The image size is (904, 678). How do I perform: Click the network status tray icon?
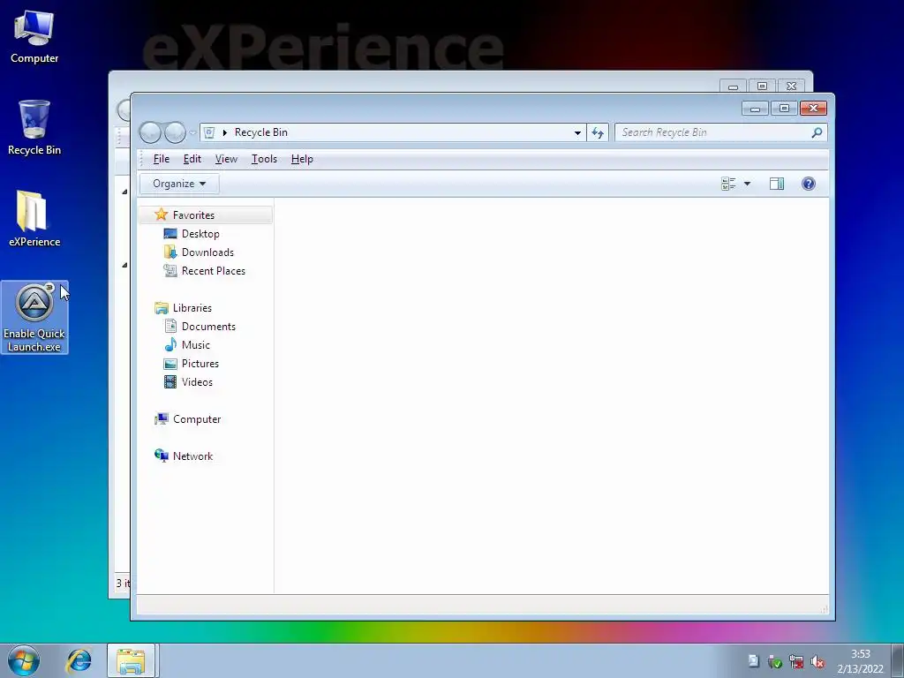[796, 661]
